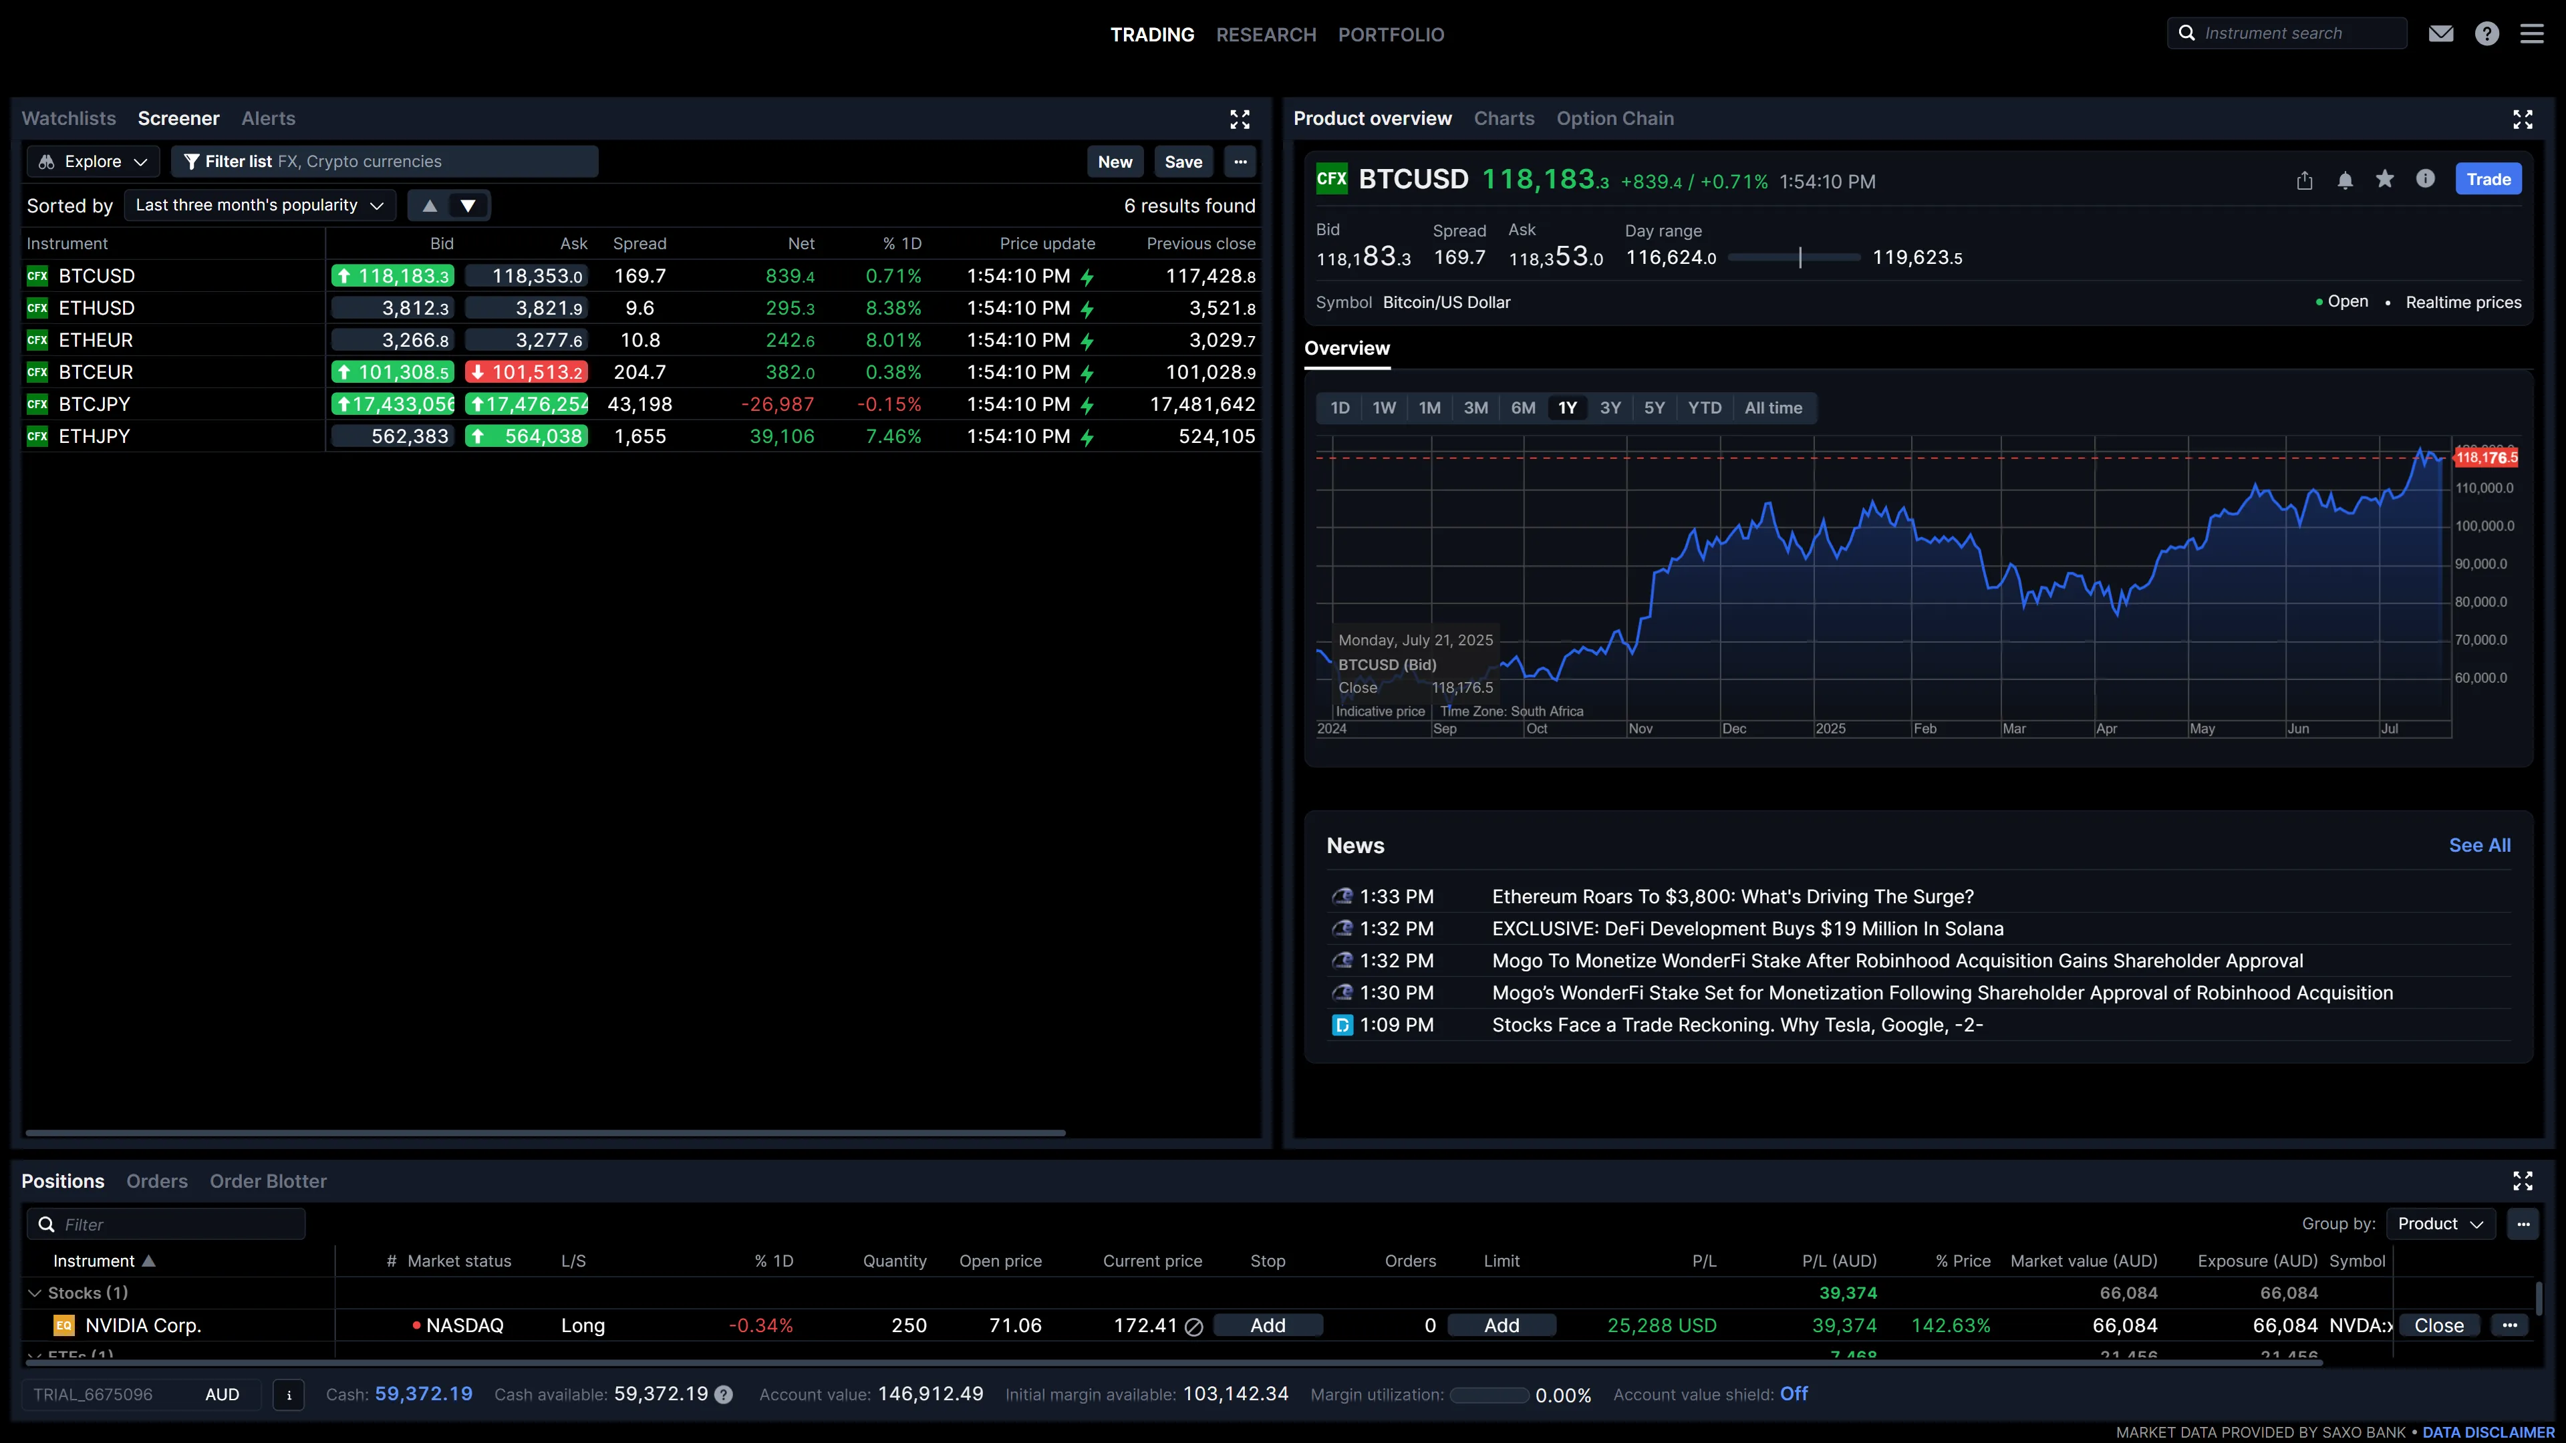The image size is (2566, 1443).
Task: Click Stocks Face Trade Reckoning source icon
Action: click(1342, 1025)
